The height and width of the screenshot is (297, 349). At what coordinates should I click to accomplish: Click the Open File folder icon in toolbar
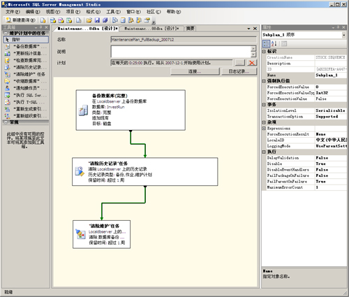[89, 20]
